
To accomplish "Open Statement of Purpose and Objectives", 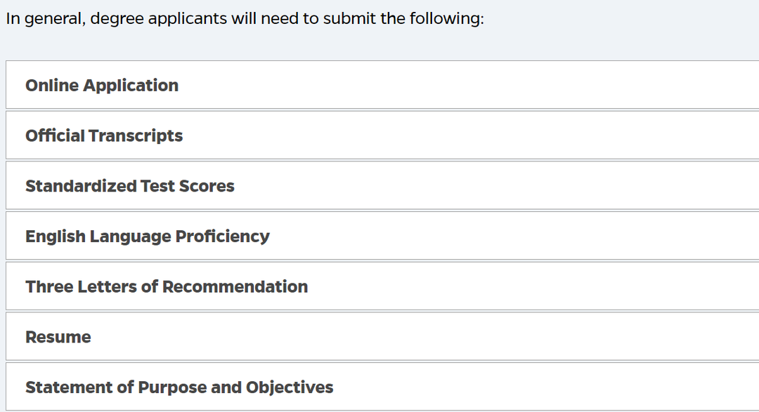I will click(382, 386).
